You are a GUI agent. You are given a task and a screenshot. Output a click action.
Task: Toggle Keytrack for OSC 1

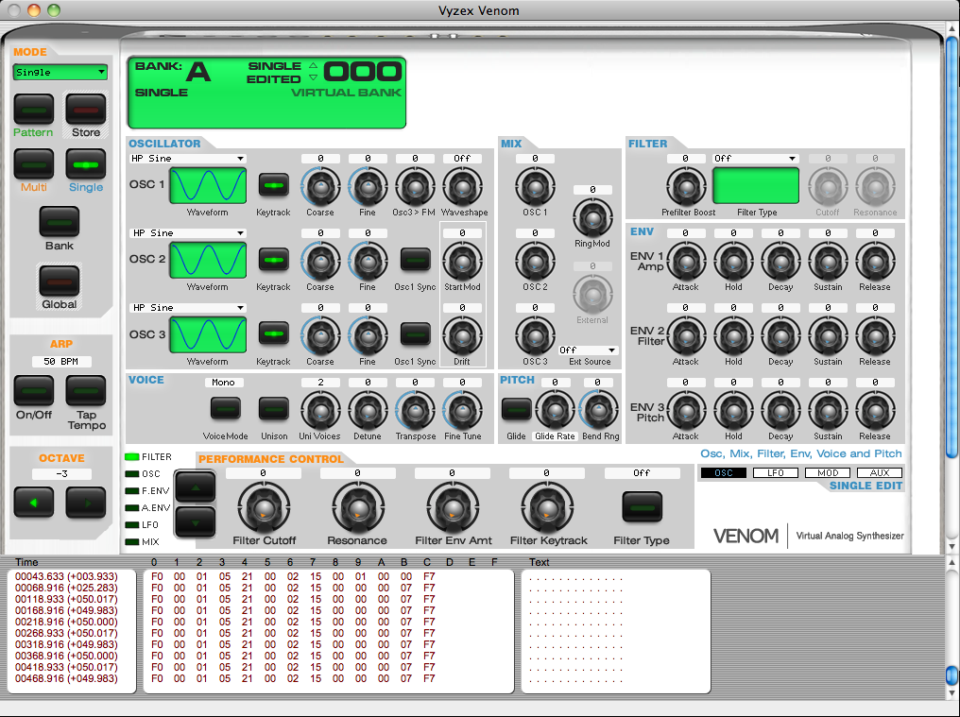point(273,186)
